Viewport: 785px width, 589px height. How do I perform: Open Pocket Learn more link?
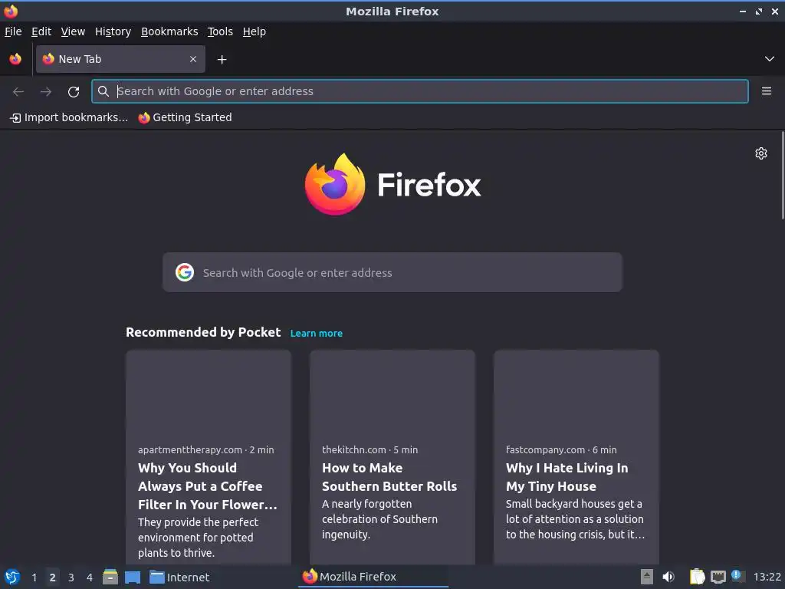(x=317, y=334)
